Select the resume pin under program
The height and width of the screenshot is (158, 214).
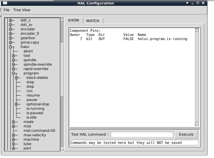pos(33,95)
